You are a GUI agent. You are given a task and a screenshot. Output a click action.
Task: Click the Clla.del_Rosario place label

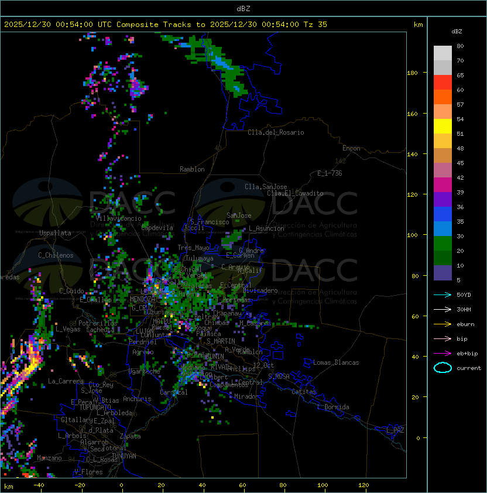coord(276,132)
